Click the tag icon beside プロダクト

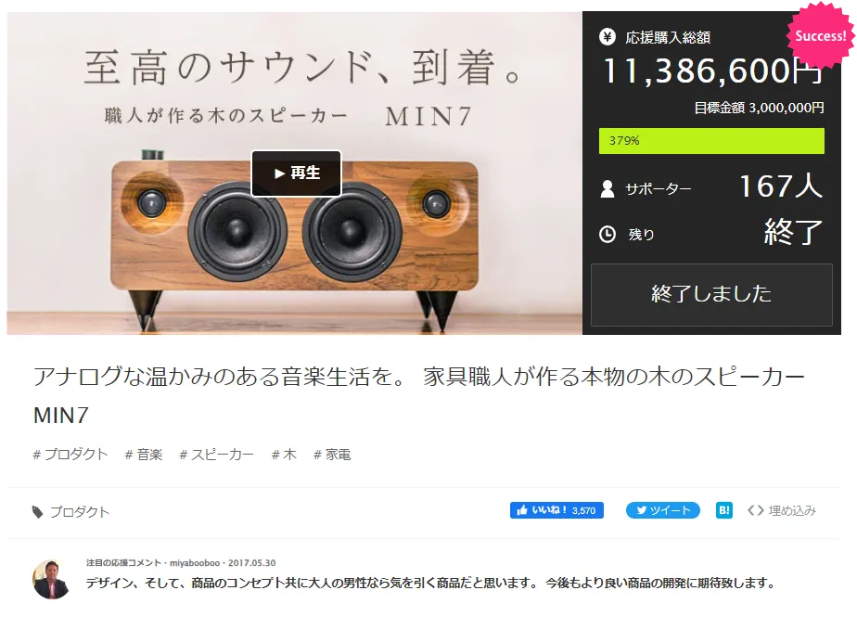click(x=38, y=512)
